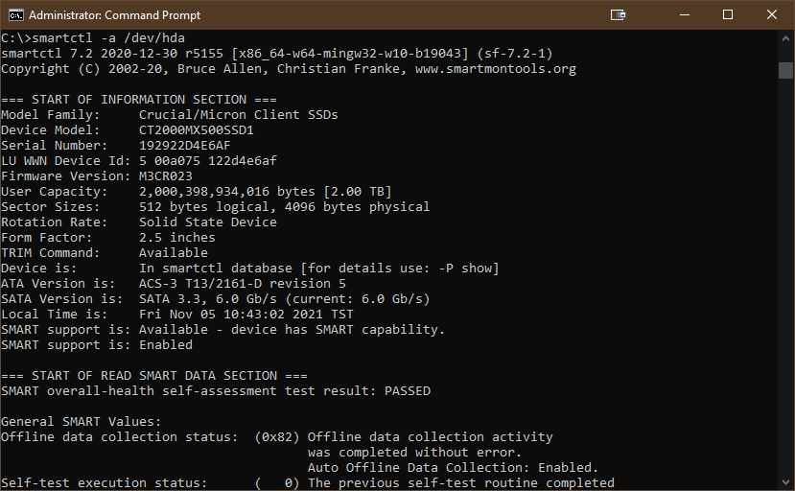Open the Command Prompt system menu icon

click(13, 14)
